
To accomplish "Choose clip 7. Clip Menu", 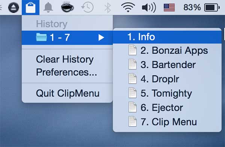I will pyautogui.click(x=167, y=122).
